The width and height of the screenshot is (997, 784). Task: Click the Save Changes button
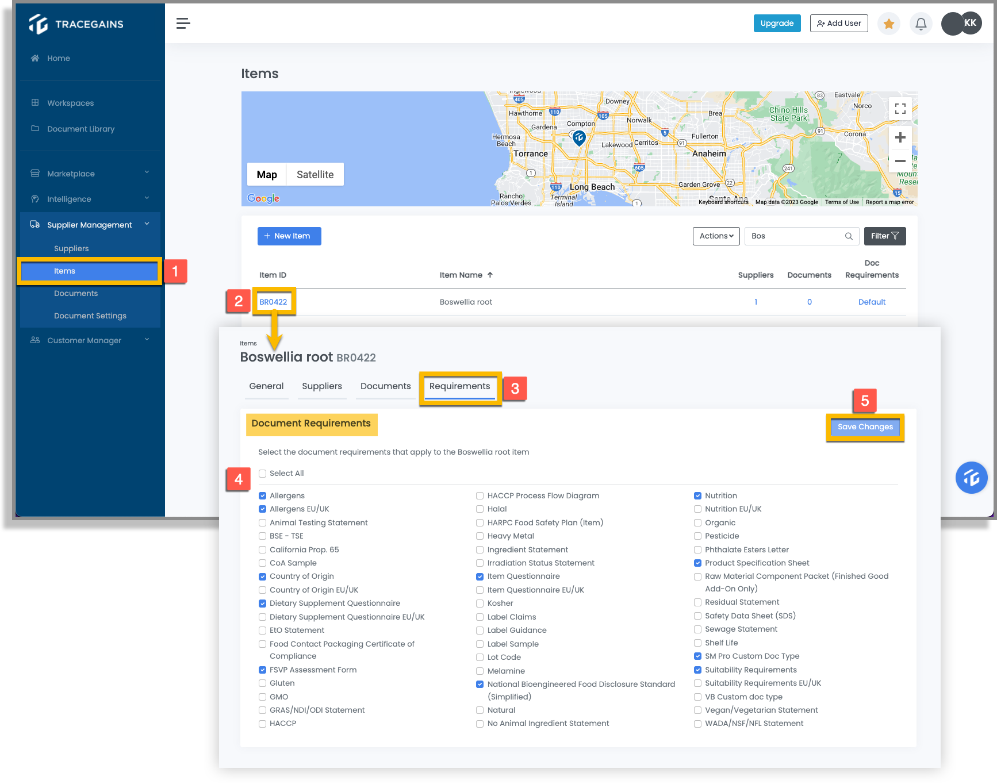click(x=865, y=427)
